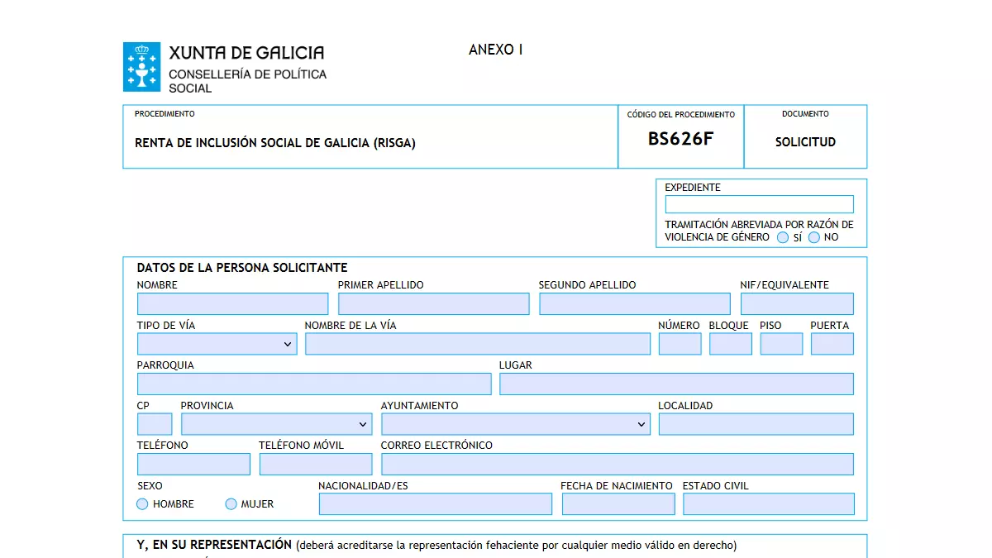Click the Datos de la persona solicitante heading
992x558 pixels.
click(242, 268)
